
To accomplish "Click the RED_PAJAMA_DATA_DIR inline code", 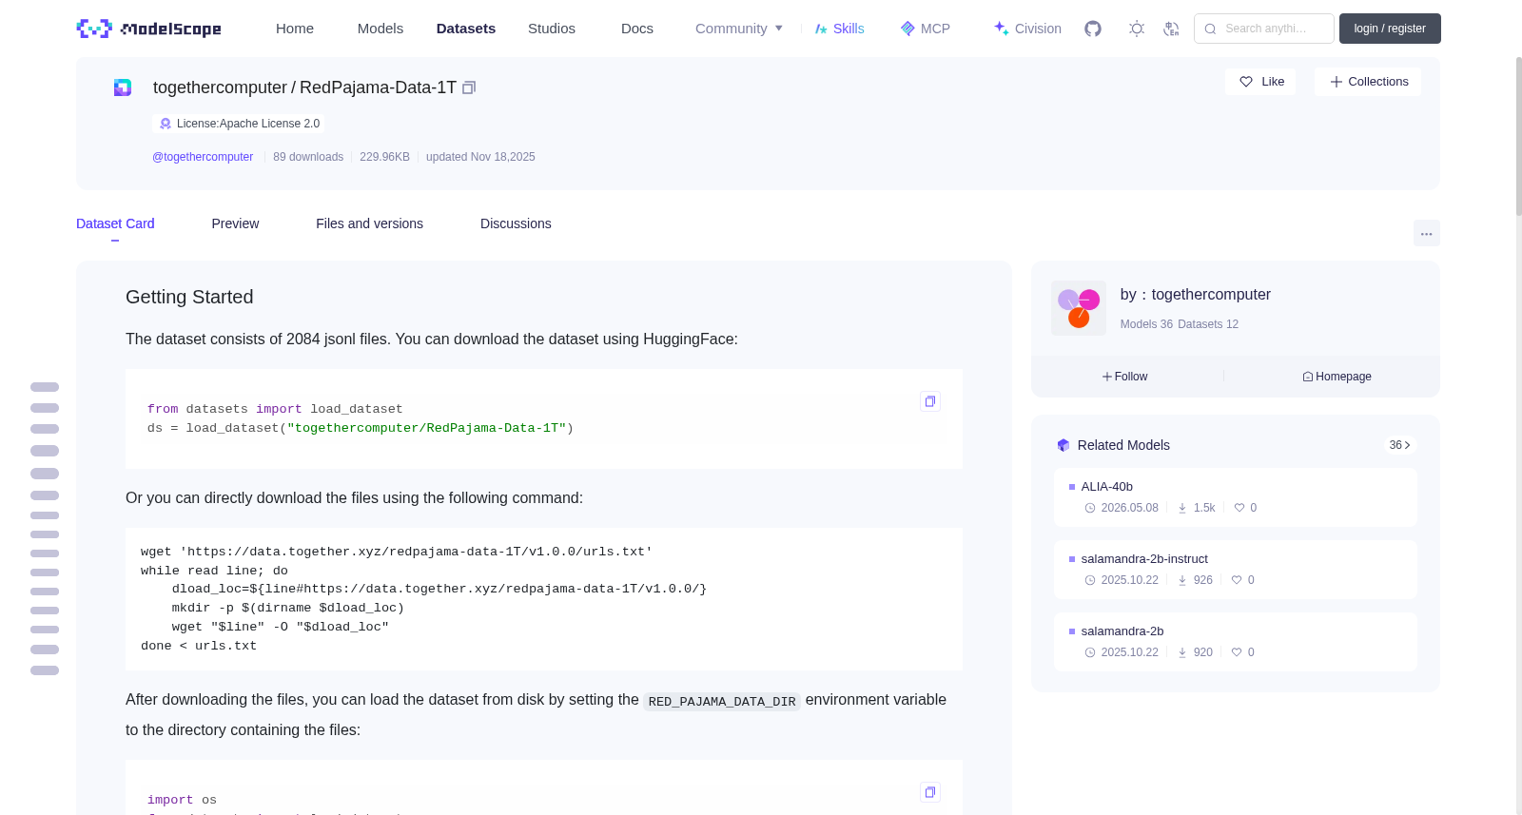I will point(722,702).
